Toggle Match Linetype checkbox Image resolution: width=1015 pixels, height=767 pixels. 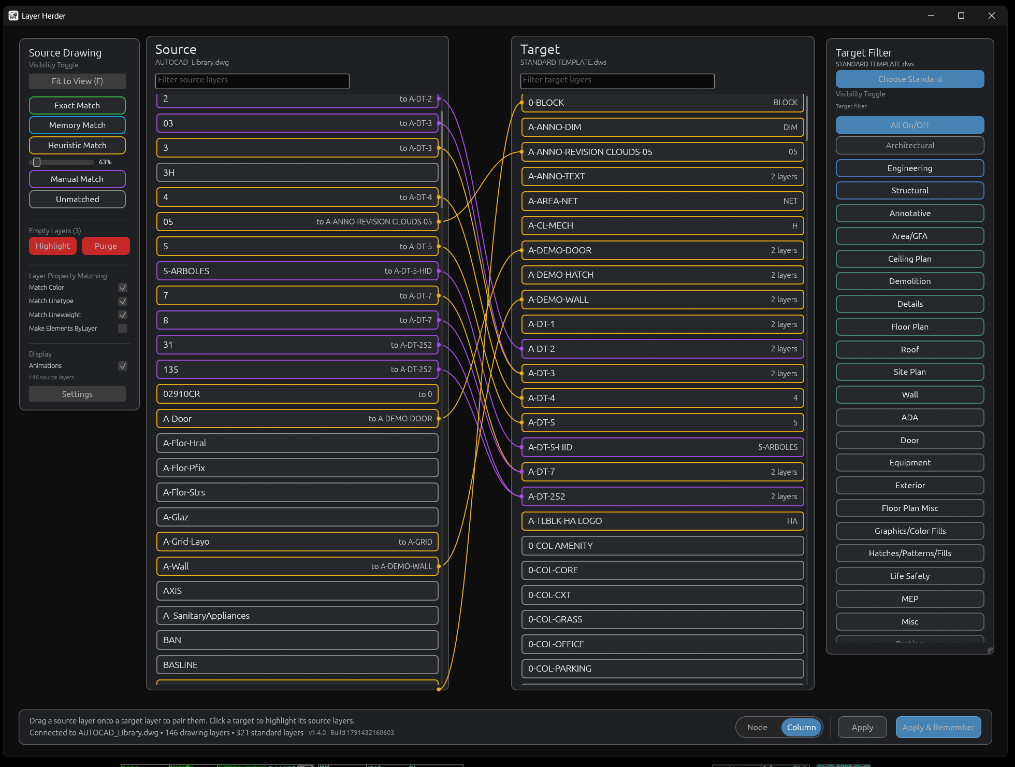pyautogui.click(x=123, y=301)
